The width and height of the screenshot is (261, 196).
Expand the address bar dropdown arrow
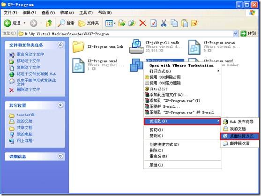[236, 34]
